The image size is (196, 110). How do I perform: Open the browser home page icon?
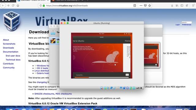click(x=18, y=5)
